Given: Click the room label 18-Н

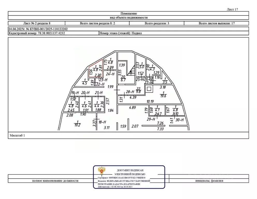Looking at the screenshot, I should (x=102, y=122).
